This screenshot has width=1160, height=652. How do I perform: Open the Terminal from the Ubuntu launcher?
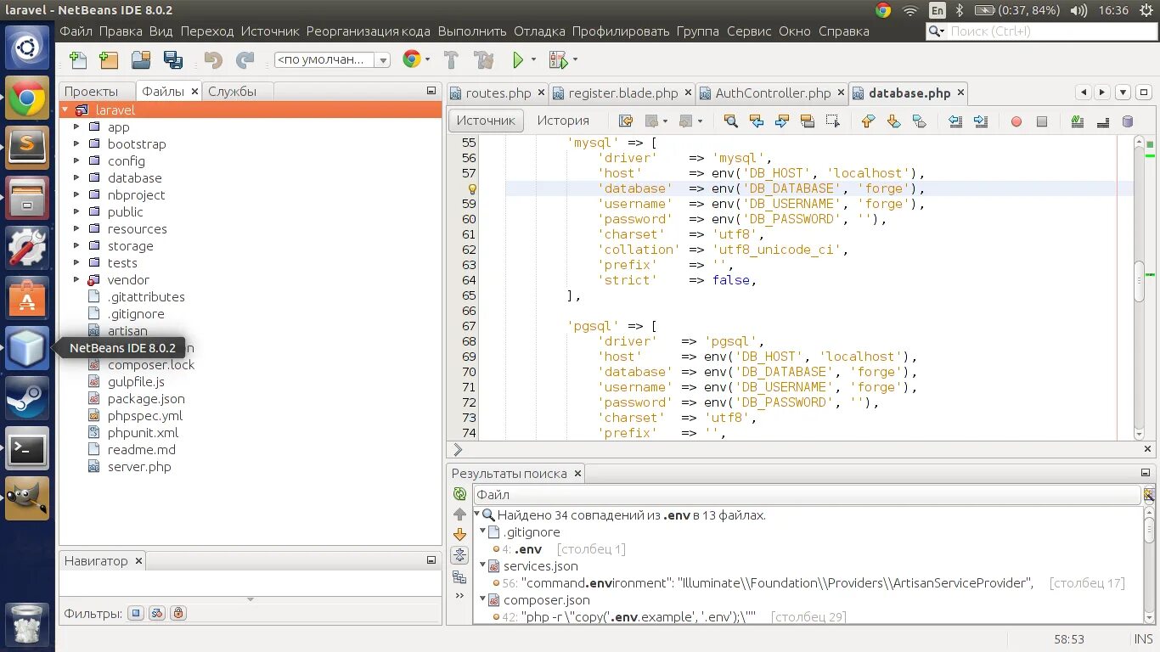click(27, 450)
